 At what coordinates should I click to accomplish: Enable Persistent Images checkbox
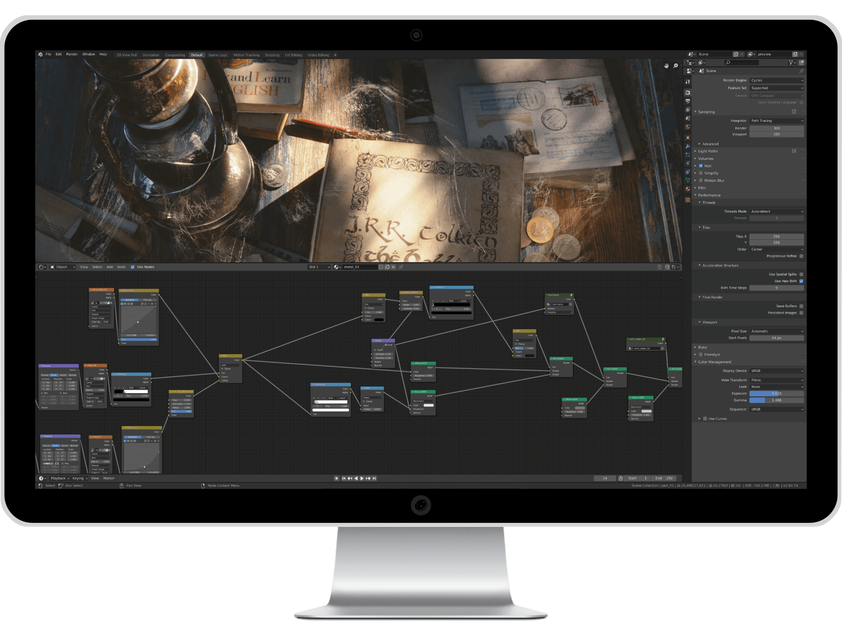(801, 313)
